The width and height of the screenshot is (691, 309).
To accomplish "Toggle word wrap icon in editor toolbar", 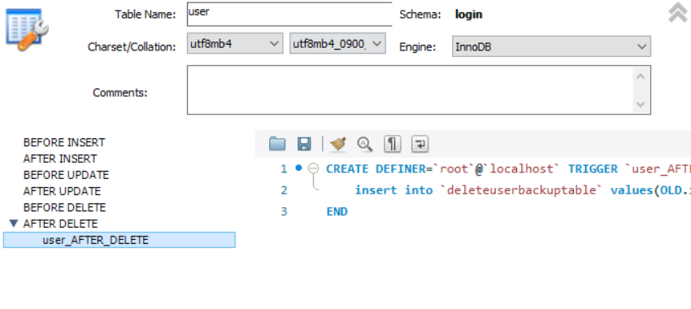I will pyautogui.click(x=420, y=144).
